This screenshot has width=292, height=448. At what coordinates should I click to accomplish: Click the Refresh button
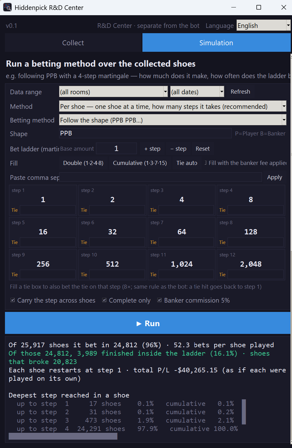[240, 92]
